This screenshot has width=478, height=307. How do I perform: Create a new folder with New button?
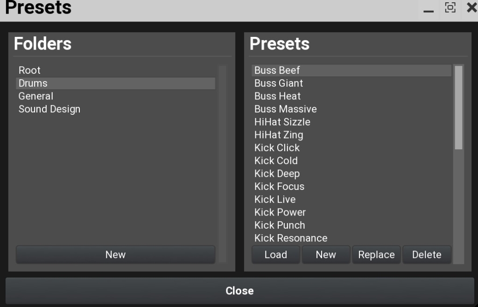[115, 255]
